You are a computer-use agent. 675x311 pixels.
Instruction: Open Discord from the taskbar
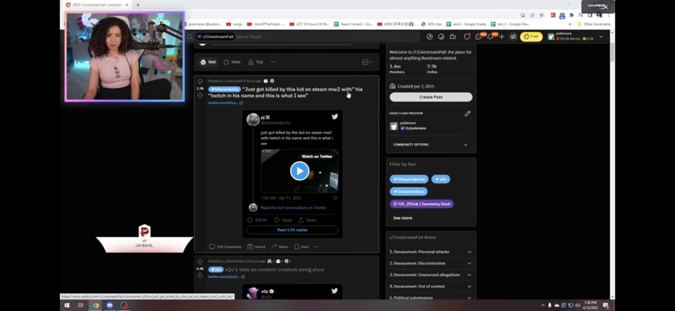tap(110, 305)
